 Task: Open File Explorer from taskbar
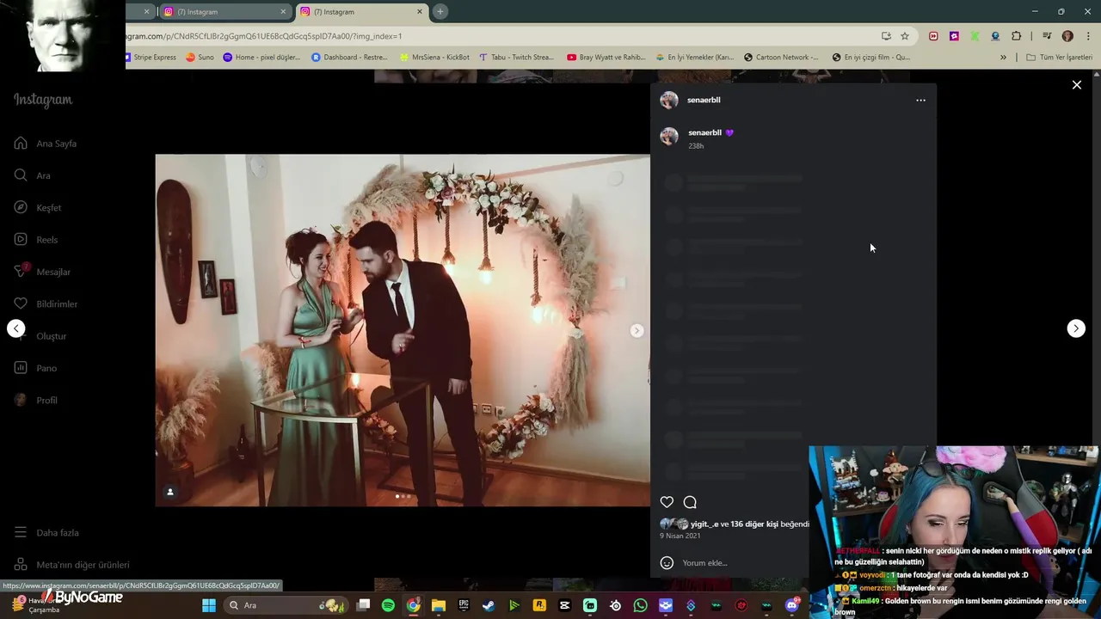click(x=439, y=605)
